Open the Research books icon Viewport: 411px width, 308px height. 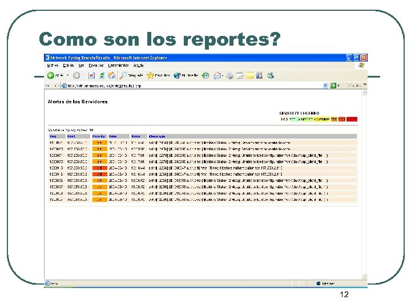tap(260, 76)
